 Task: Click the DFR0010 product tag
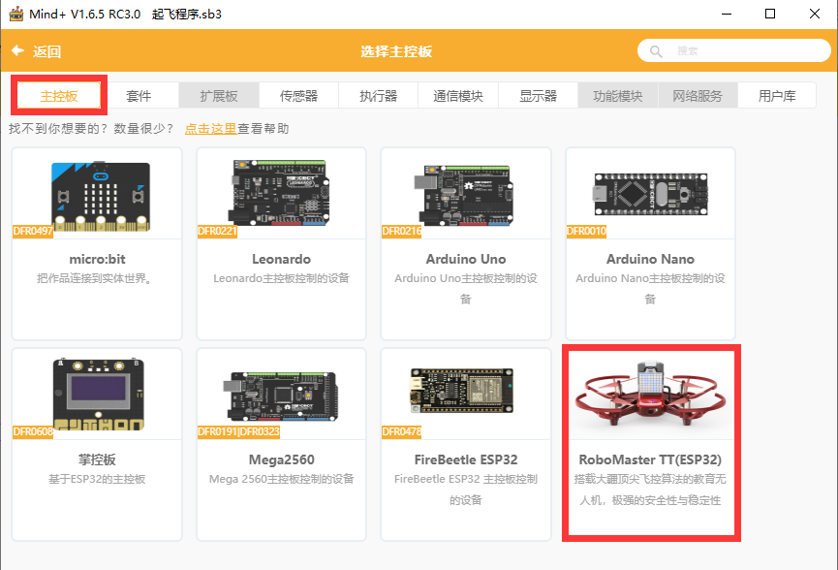pyautogui.click(x=586, y=231)
